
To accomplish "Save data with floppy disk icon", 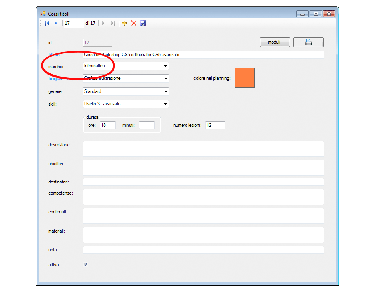I will pyautogui.click(x=143, y=23).
